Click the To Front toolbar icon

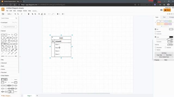tap(32, 14)
